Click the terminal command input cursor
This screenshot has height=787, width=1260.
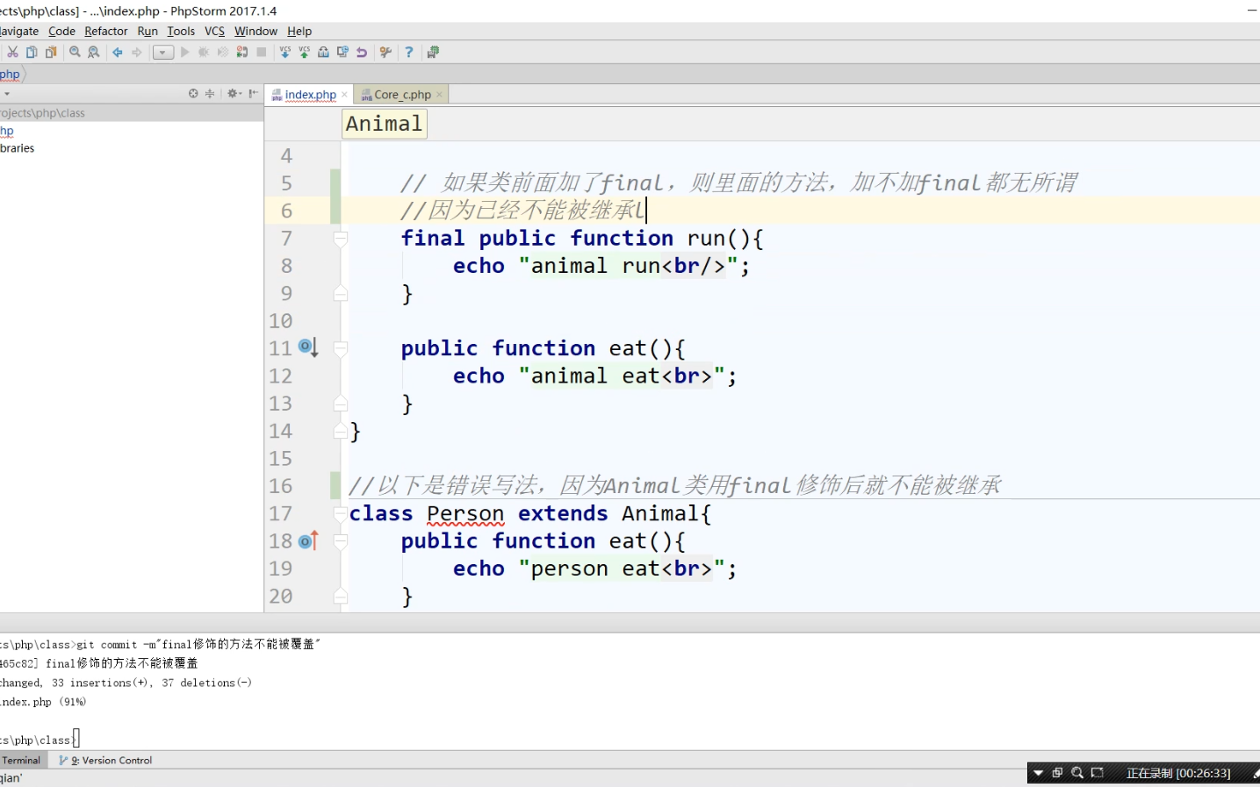coord(76,739)
